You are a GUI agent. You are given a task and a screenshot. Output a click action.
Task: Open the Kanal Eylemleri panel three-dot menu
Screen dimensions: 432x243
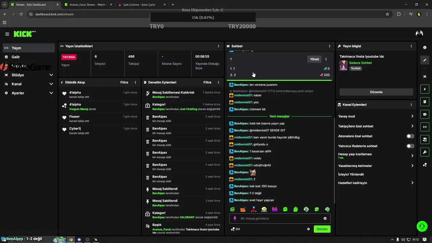(411, 105)
